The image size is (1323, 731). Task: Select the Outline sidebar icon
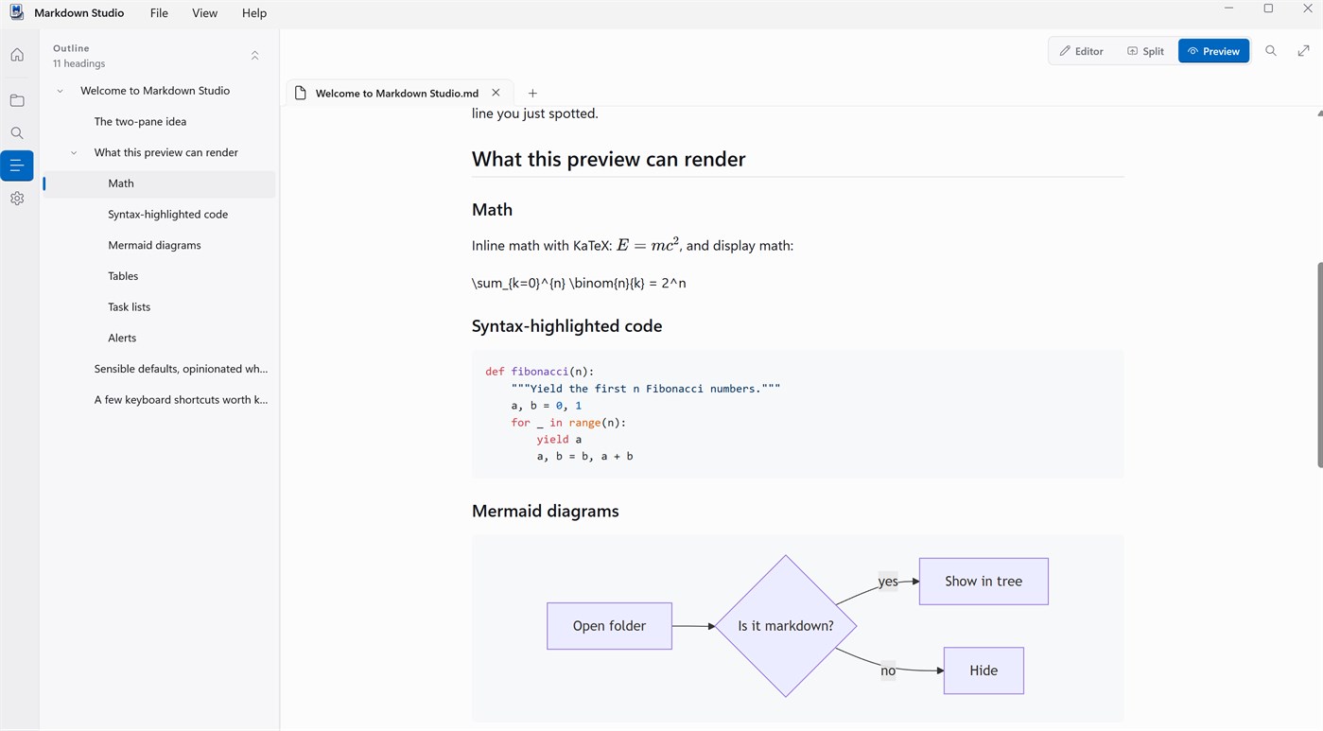click(x=17, y=165)
